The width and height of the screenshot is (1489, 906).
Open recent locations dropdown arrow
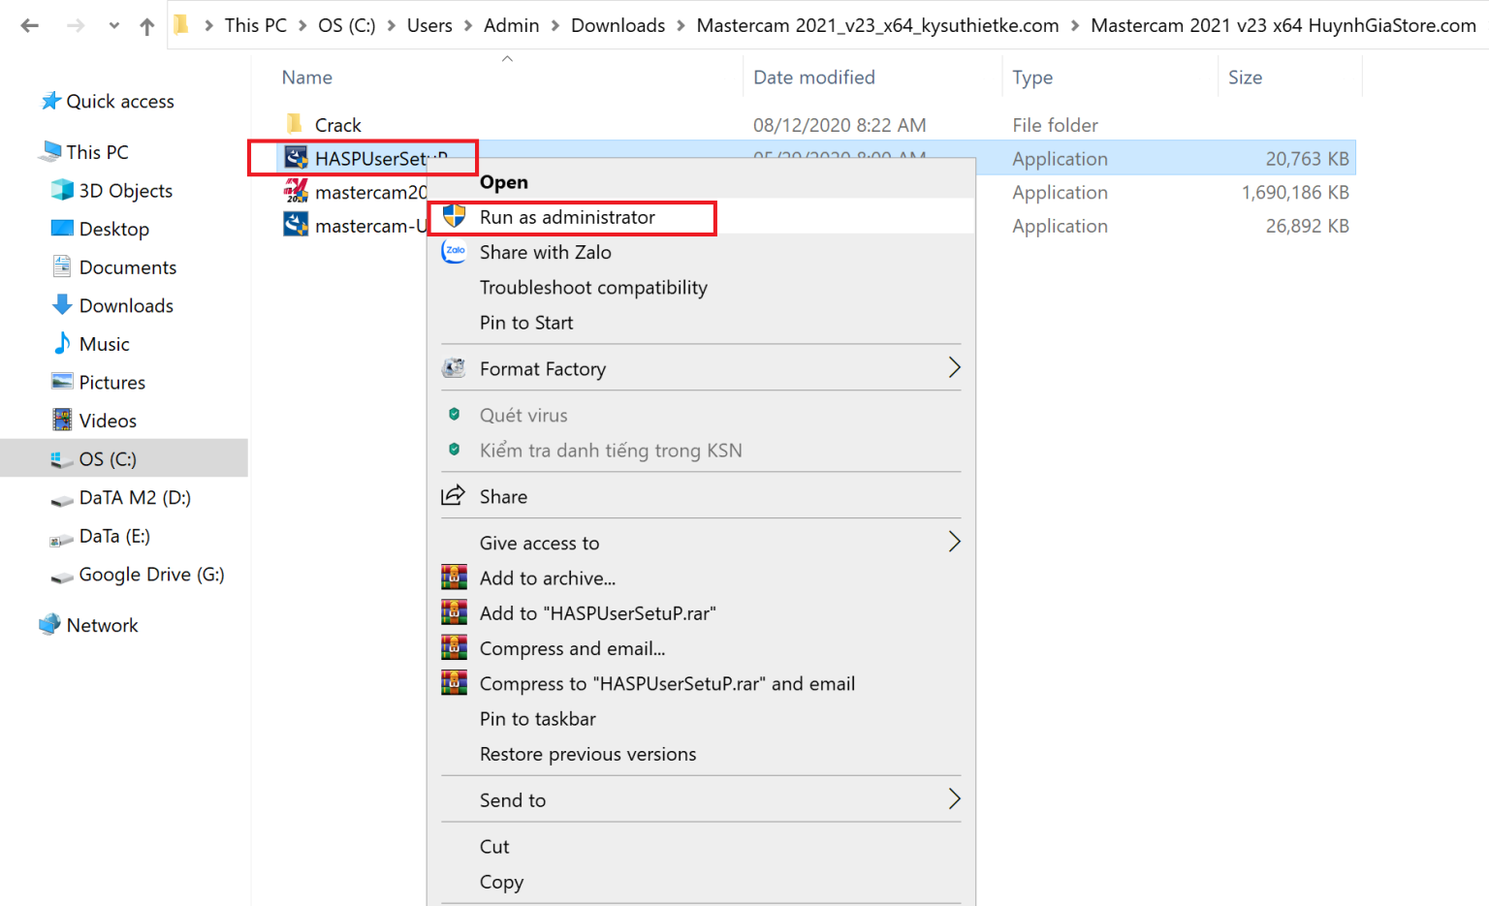coord(114,26)
